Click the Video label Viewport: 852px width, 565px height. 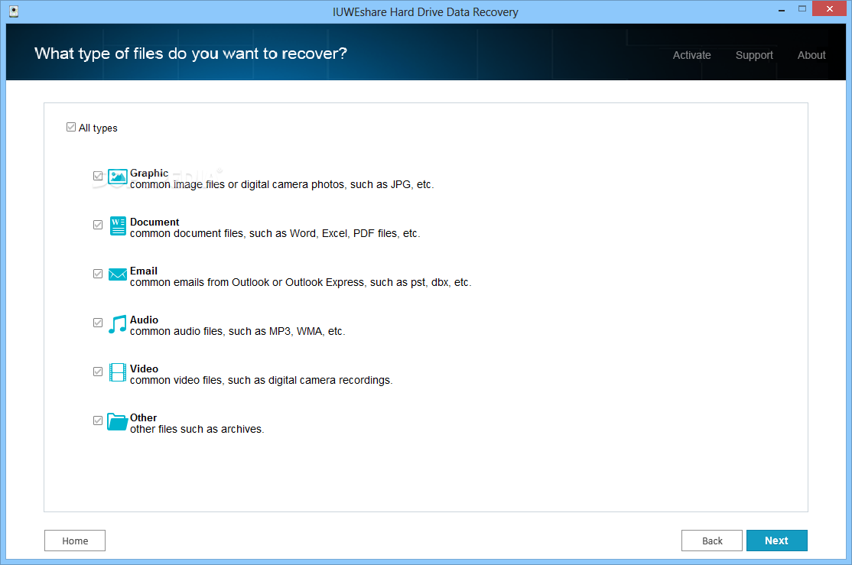(x=144, y=369)
